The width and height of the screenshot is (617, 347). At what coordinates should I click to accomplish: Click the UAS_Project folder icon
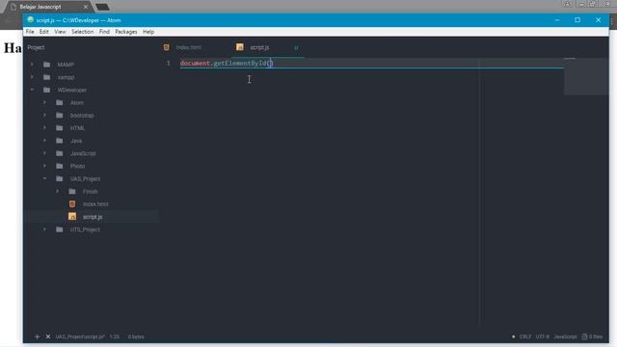point(60,178)
